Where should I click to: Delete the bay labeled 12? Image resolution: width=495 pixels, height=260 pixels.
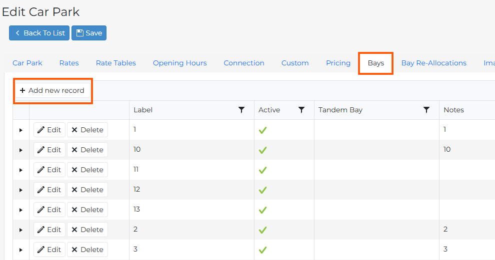click(x=87, y=190)
